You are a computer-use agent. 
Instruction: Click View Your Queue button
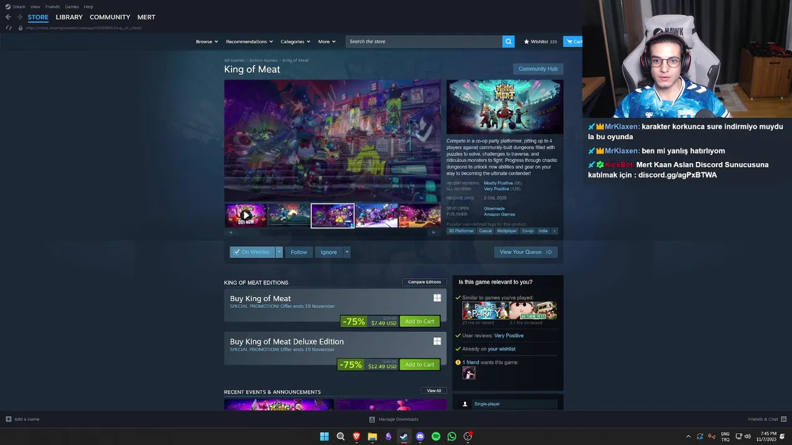(x=525, y=252)
